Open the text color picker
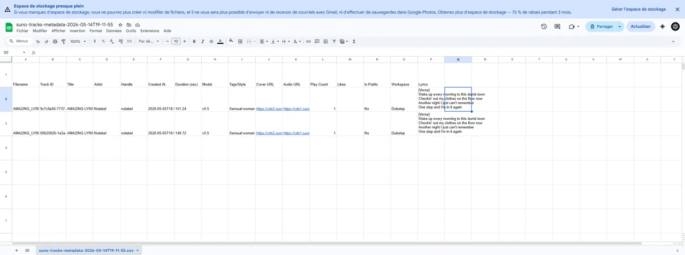This screenshot has height=255, width=685. coord(220,41)
